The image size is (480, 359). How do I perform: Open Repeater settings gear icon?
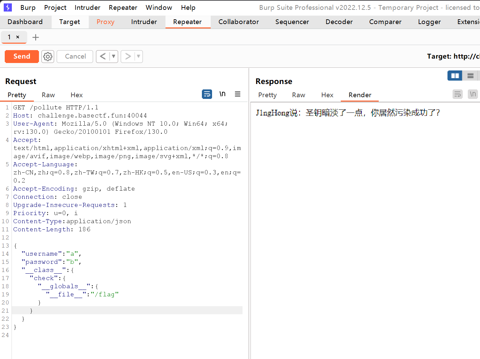click(48, 57)
